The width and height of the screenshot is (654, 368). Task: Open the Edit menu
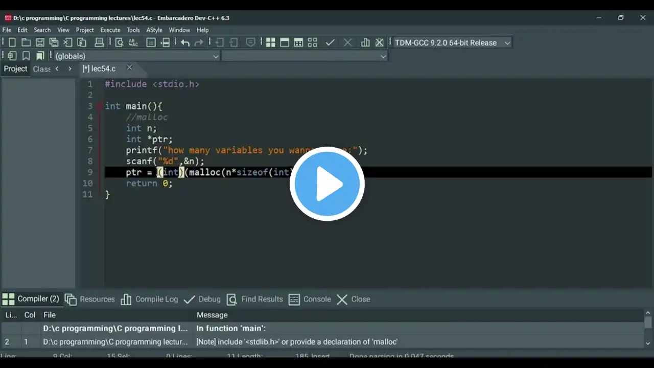(22, 30)
